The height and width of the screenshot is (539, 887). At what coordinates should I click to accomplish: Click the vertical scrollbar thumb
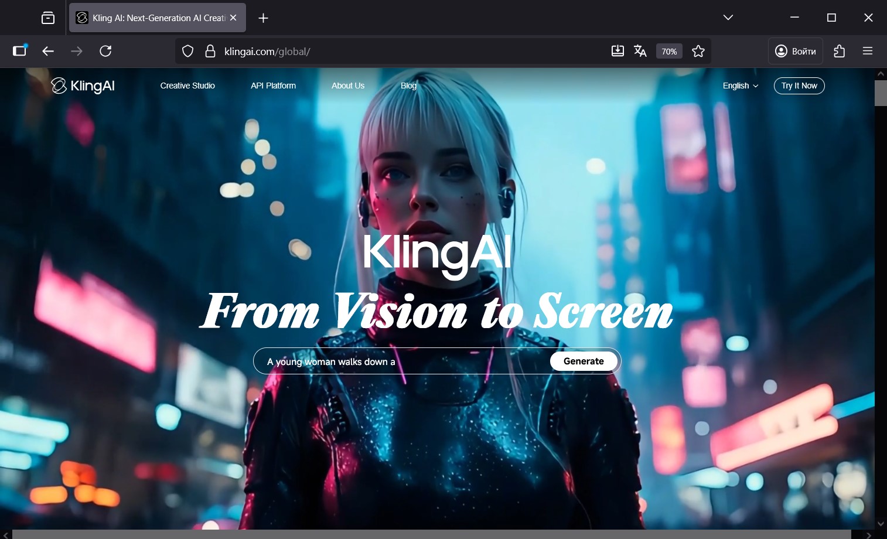pyautogui.click(x=880, y=93)
